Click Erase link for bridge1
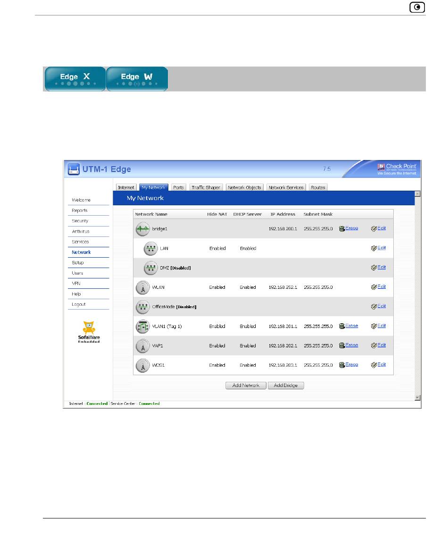448x555 pixels. 352,228
